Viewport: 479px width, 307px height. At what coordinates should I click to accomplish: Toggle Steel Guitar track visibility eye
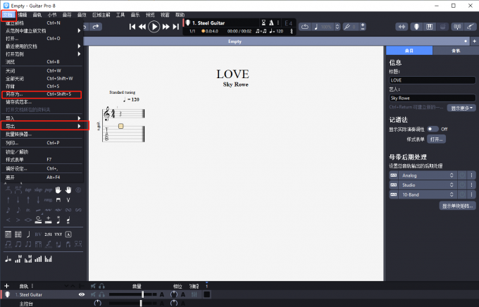(x=82, y=294)
